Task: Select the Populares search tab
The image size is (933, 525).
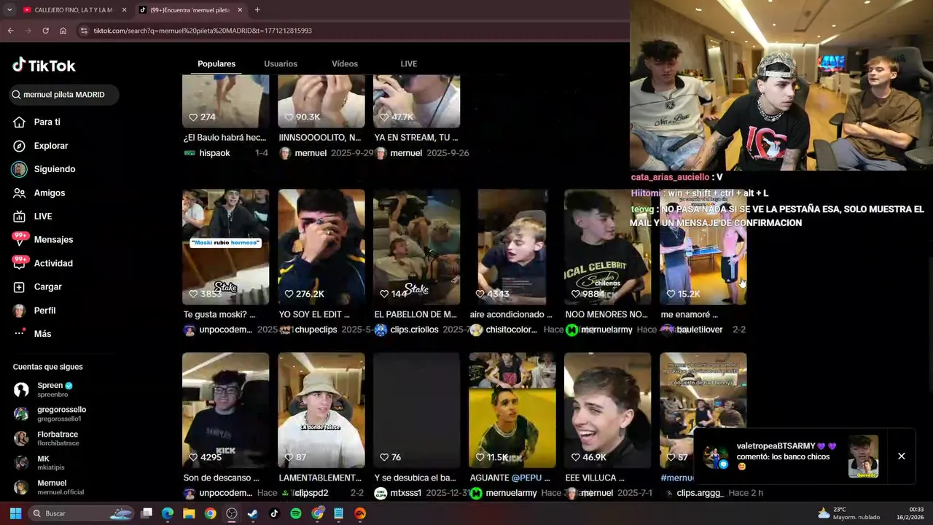Action: pos(216,64)
